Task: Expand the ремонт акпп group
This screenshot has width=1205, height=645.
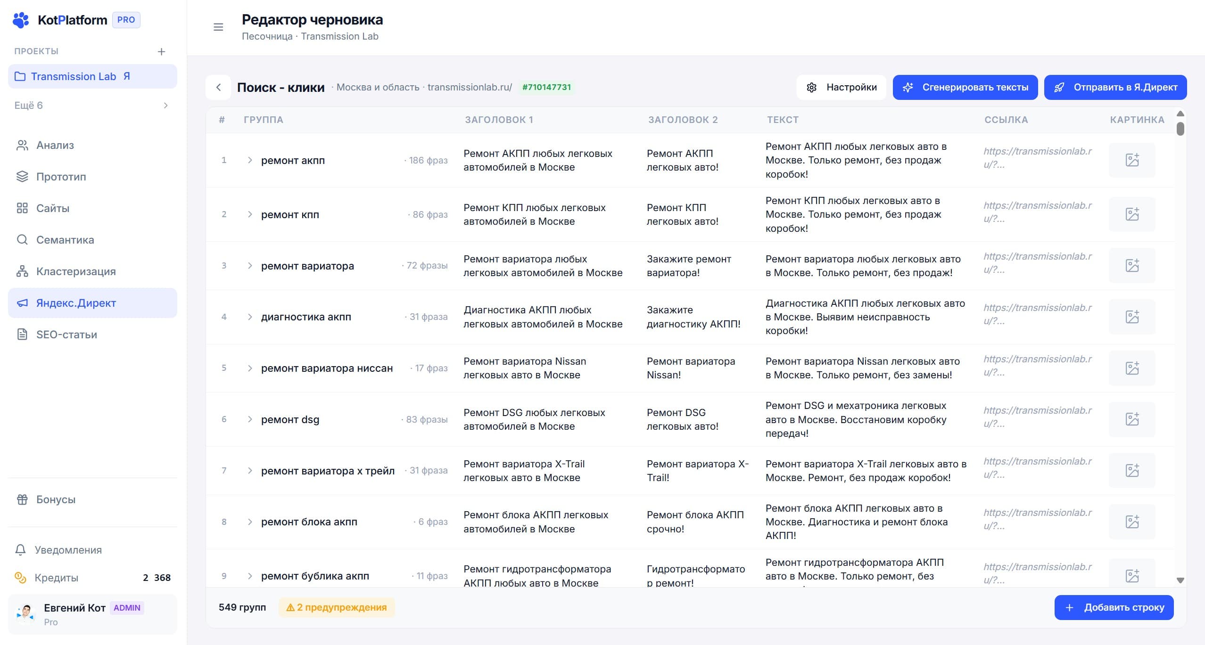Action: [250, 160]
